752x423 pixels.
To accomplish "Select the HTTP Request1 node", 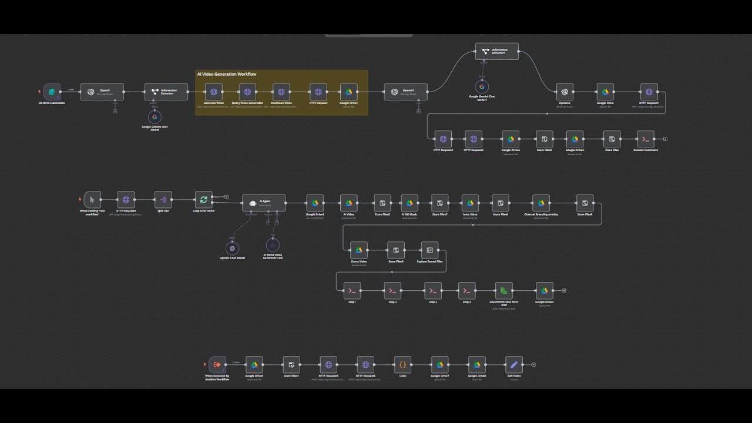I will point(649,92).
